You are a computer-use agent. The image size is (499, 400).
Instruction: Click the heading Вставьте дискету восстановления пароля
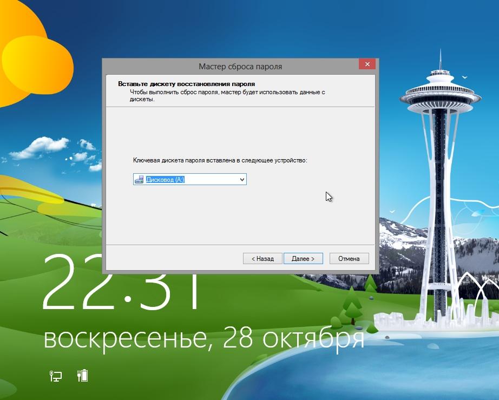[x=187, y=84]
